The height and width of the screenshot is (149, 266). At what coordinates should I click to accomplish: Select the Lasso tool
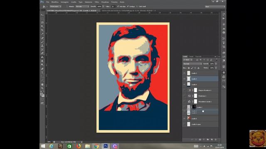pos(42,23)
